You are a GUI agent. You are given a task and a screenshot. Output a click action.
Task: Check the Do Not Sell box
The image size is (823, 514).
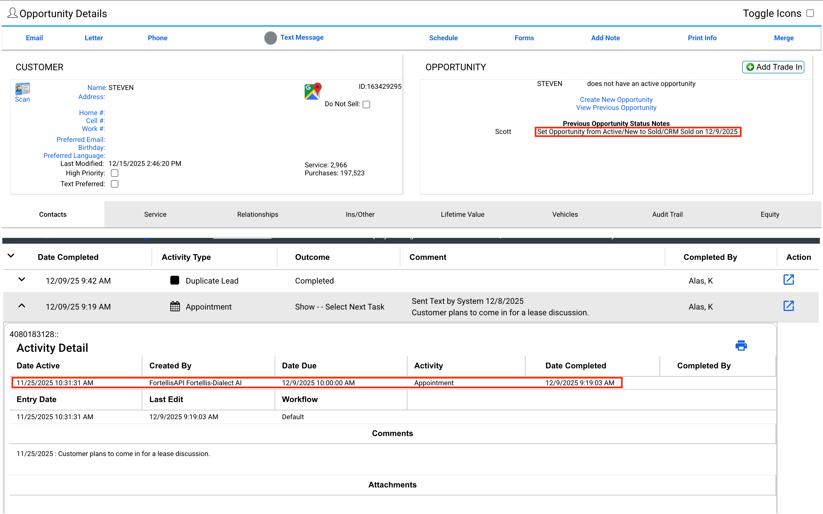point(366,104)
